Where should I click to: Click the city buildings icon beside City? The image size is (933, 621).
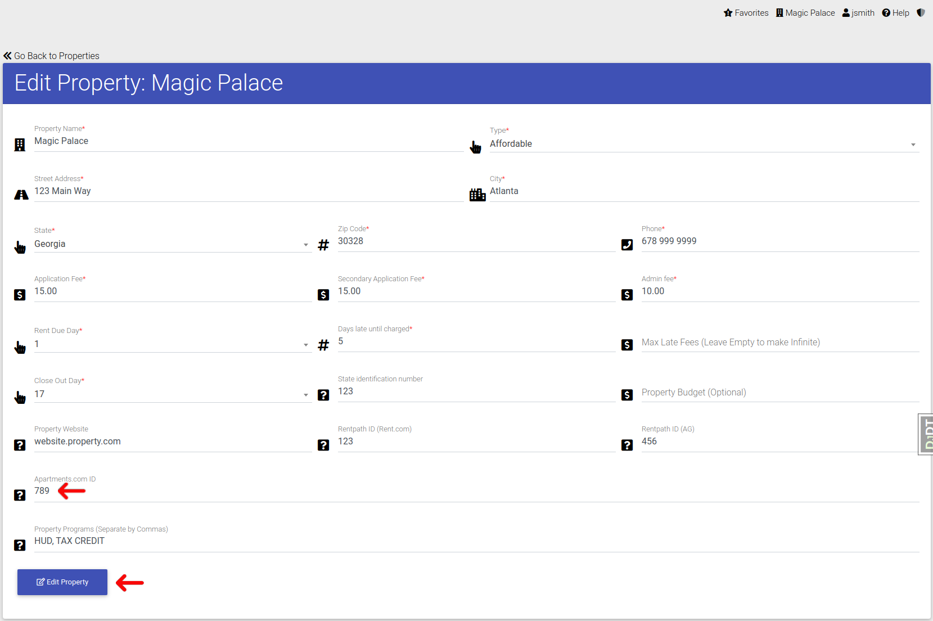point(477,195)
